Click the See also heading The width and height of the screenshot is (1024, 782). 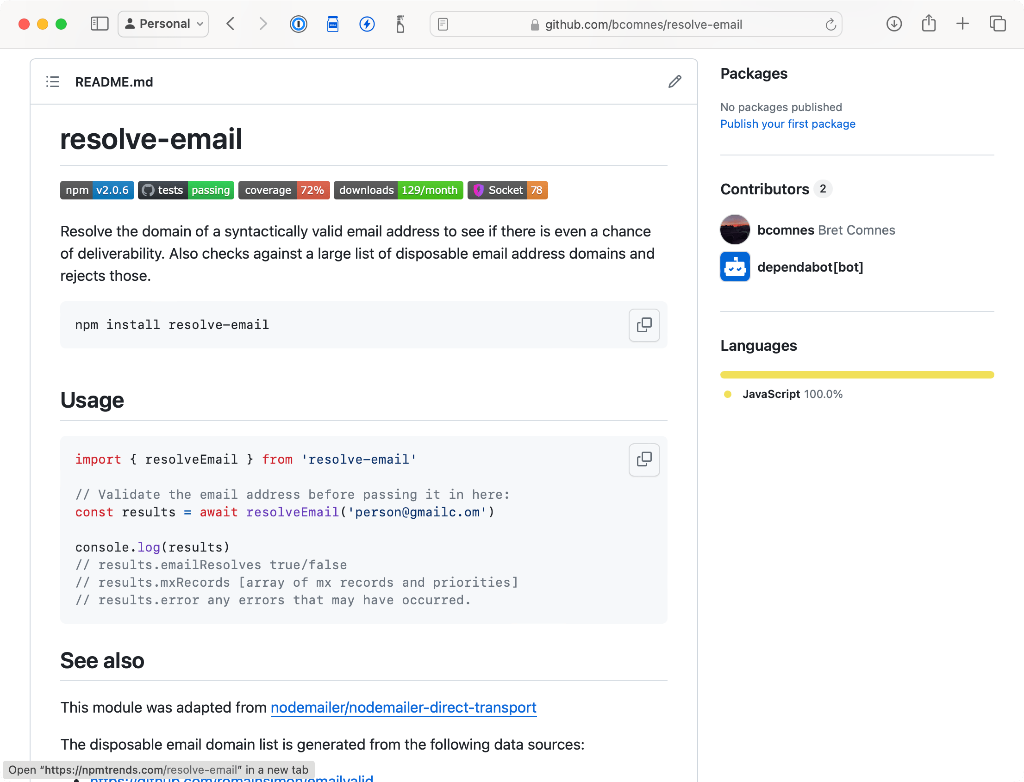point(102,660)
